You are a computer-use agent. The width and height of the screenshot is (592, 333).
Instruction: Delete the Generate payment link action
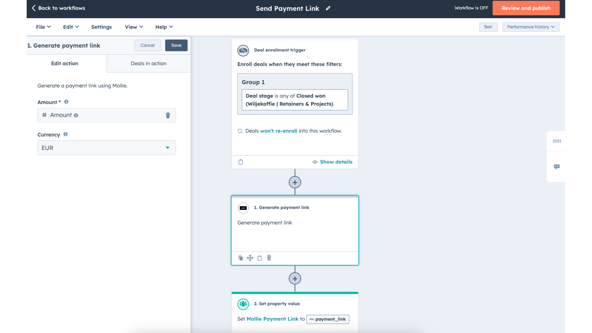[269, 258]
